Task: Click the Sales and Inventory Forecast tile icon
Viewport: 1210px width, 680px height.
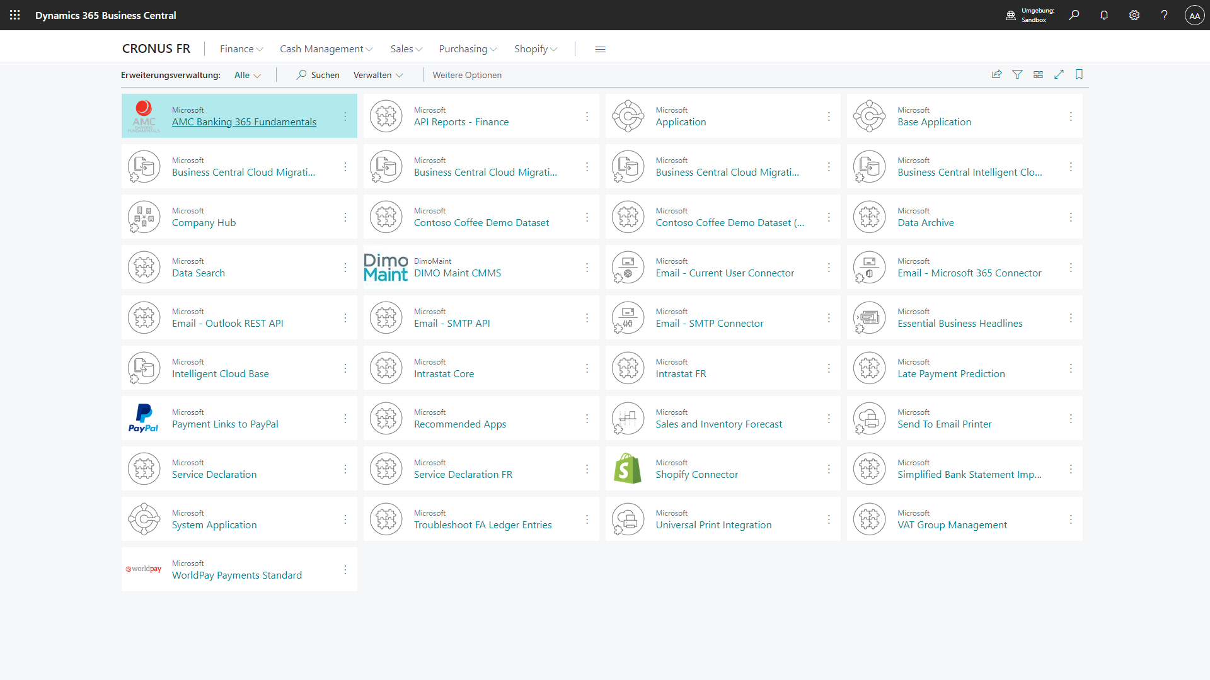Action: point(628,418)
